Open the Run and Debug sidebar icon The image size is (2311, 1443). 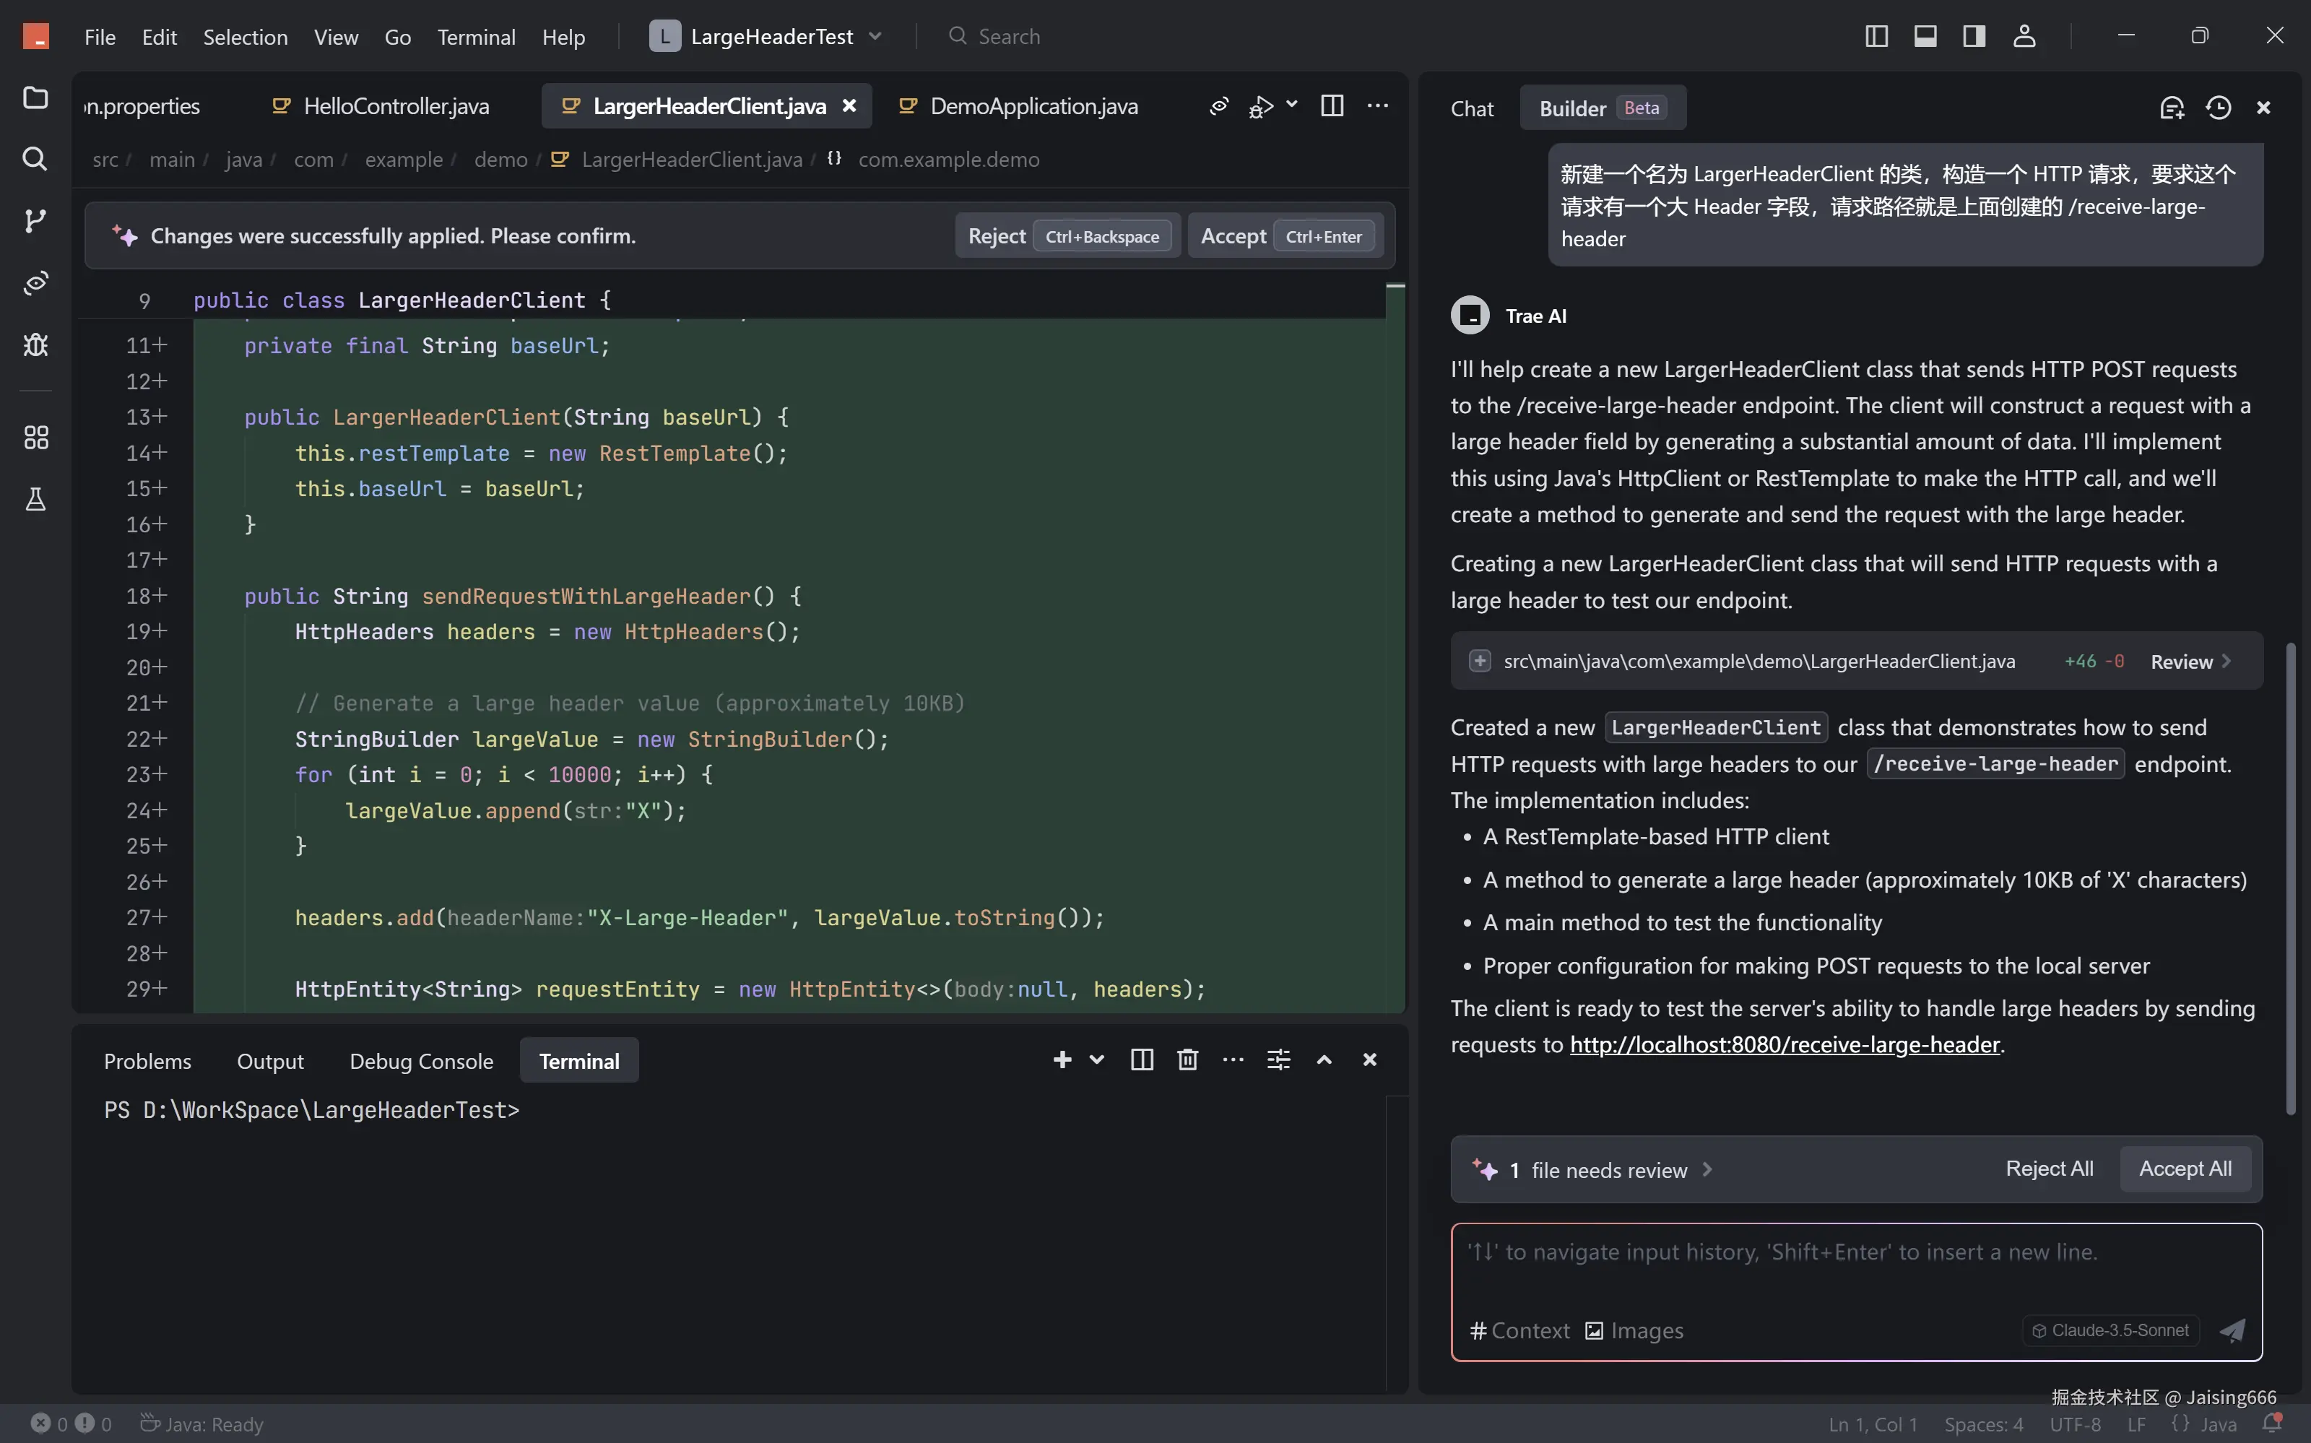[35, 344]
